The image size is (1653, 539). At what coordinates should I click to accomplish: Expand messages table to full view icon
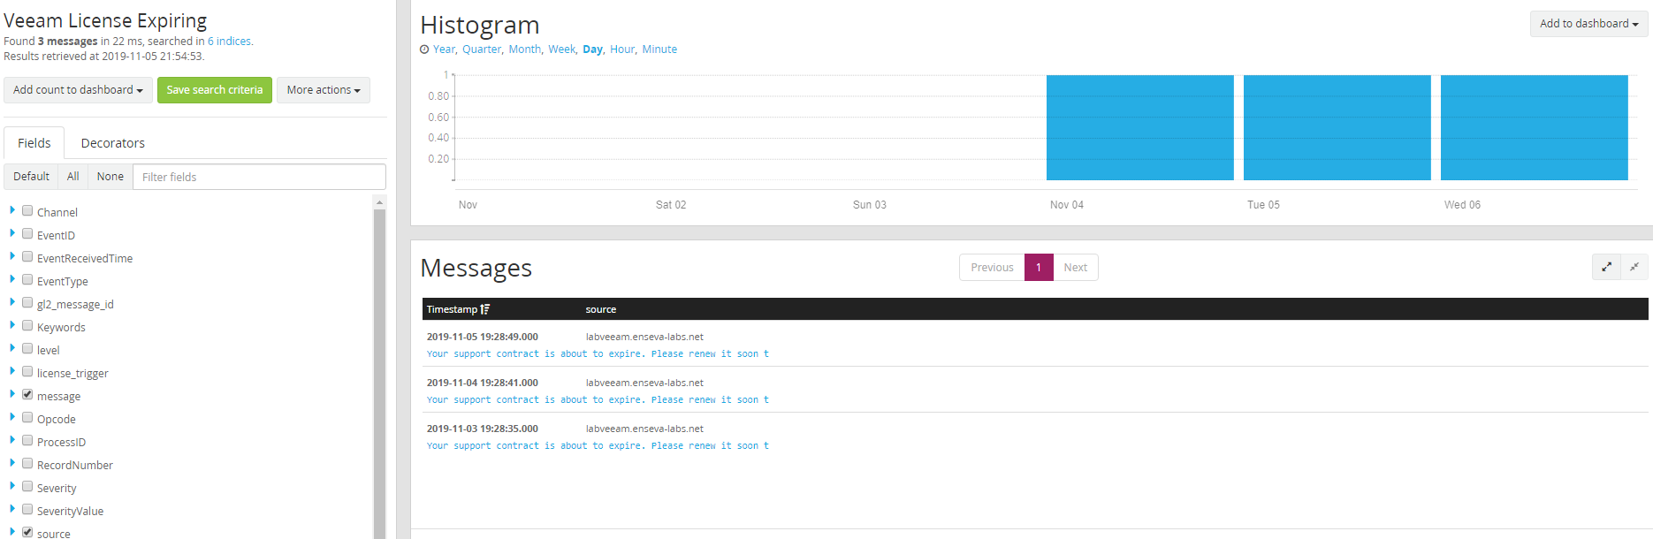1606,267
